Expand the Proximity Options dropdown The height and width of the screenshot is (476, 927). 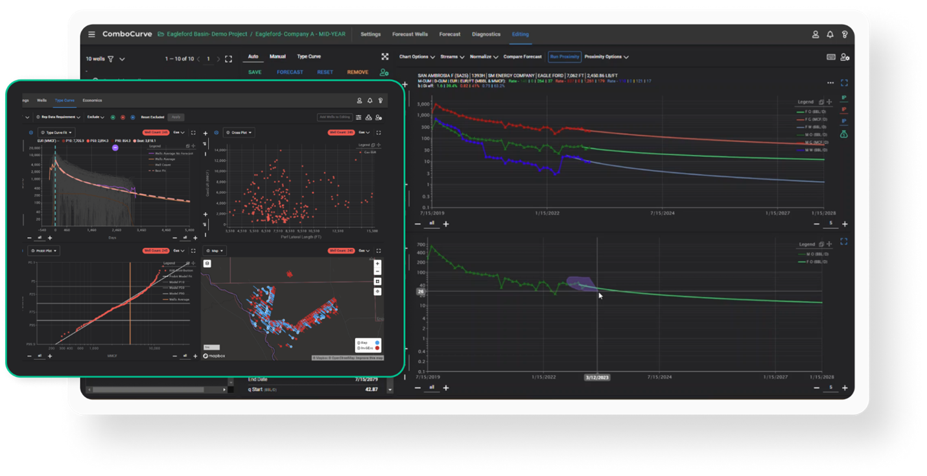click(606, 57)
